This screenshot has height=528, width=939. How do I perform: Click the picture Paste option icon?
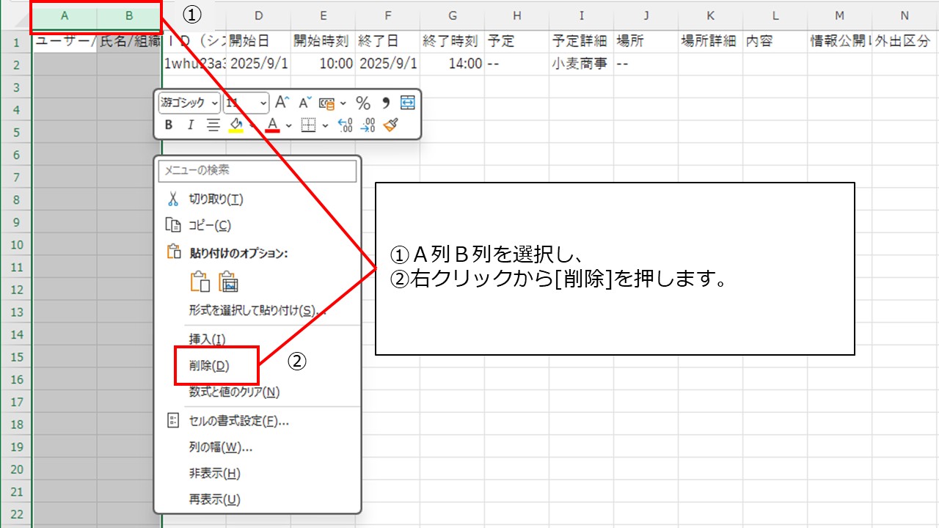coord(229,282)
